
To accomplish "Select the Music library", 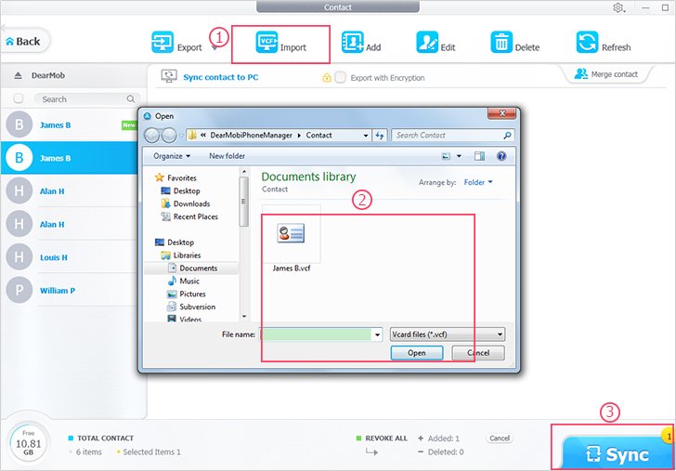I will point(184,281).
